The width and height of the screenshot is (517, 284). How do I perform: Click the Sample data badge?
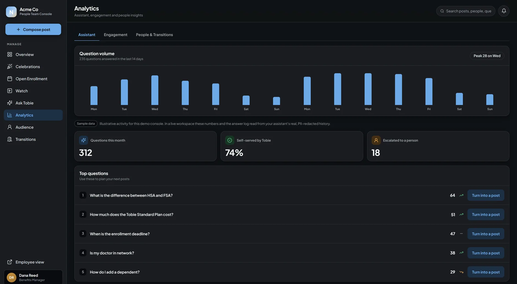[86, 124]
